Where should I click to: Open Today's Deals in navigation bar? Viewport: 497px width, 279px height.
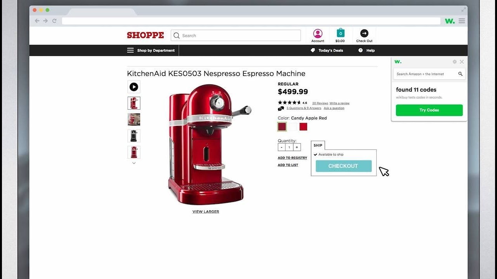(327, 50)
